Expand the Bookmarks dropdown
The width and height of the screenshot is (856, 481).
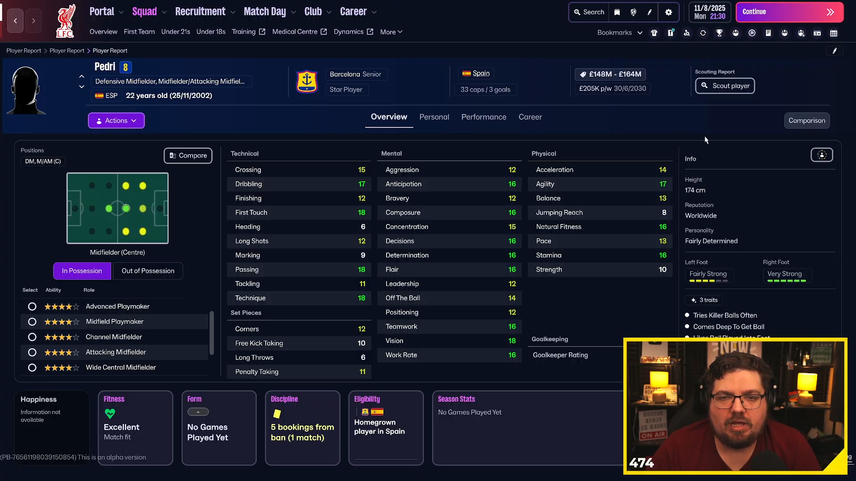point(620,33)
